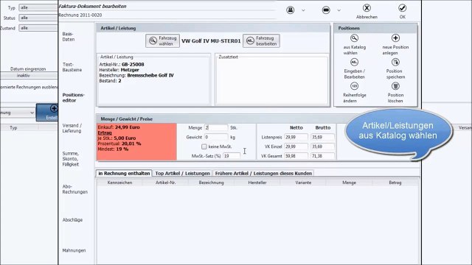Click VK Einzel Brutto field
This screenshot has width=472, height=265.
322,146
